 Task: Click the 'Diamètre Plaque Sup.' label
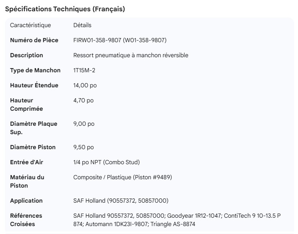(x=33, y=128)
